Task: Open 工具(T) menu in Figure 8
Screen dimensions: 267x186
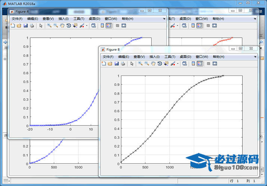Action: pos(170,57)
